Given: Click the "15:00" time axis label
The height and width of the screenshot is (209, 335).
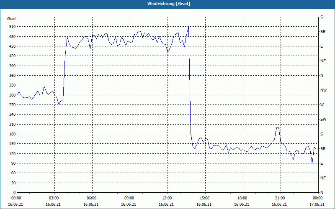Looking at the screenshot, I should pos(206,198).
